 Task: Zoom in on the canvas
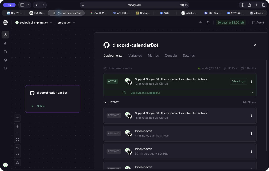point(17,126)
